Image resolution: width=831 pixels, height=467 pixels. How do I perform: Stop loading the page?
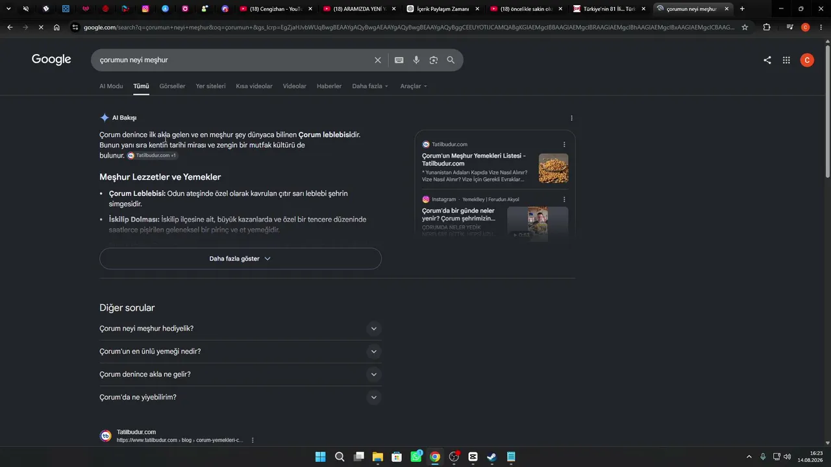41,27
